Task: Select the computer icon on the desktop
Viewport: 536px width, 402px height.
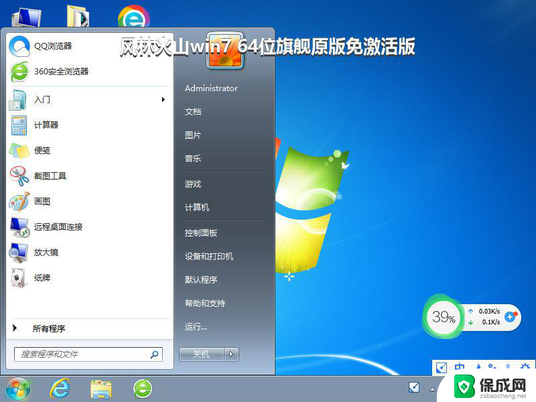Action: (x=27, y=17)
